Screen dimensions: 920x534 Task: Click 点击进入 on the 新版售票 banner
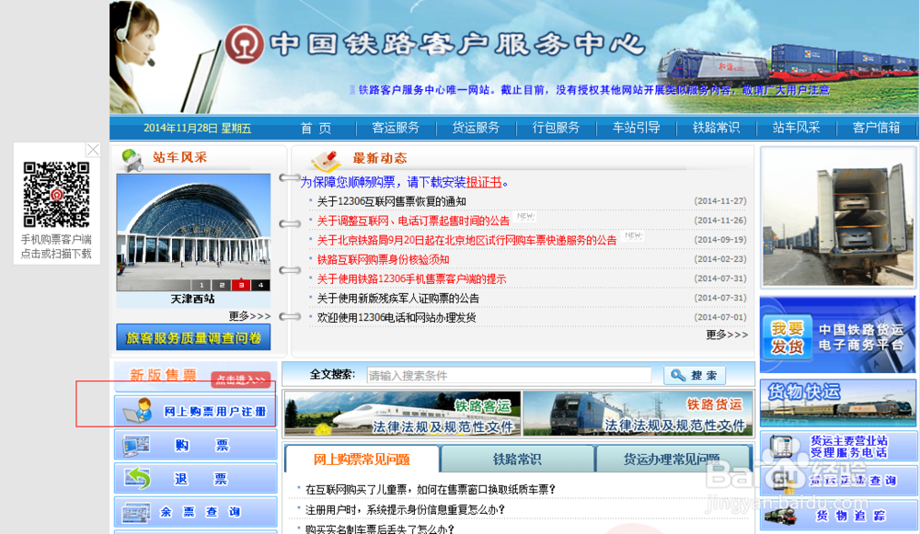click(241, 381)
